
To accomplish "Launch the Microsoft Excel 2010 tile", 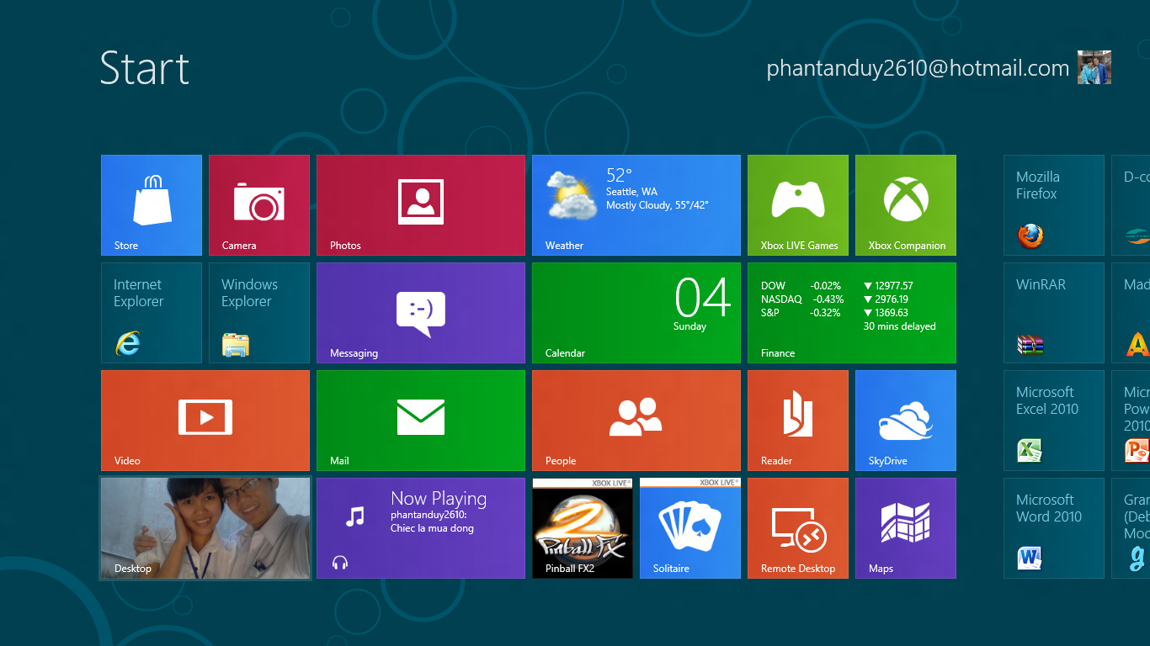I will pos(1054,421).
